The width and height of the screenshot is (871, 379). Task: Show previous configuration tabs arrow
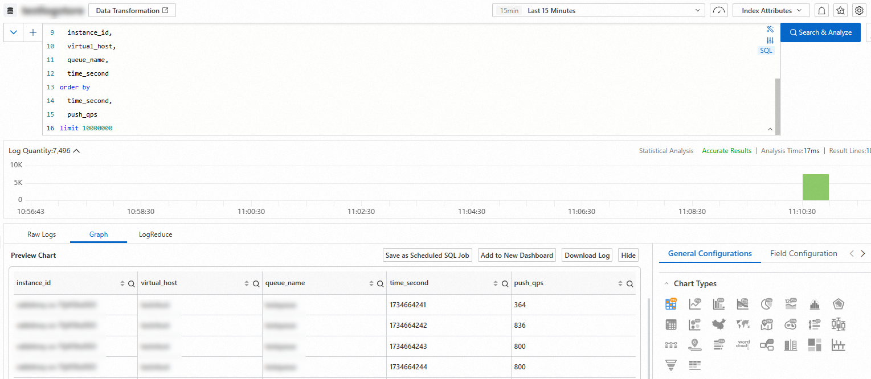click(x=852, y=254)
